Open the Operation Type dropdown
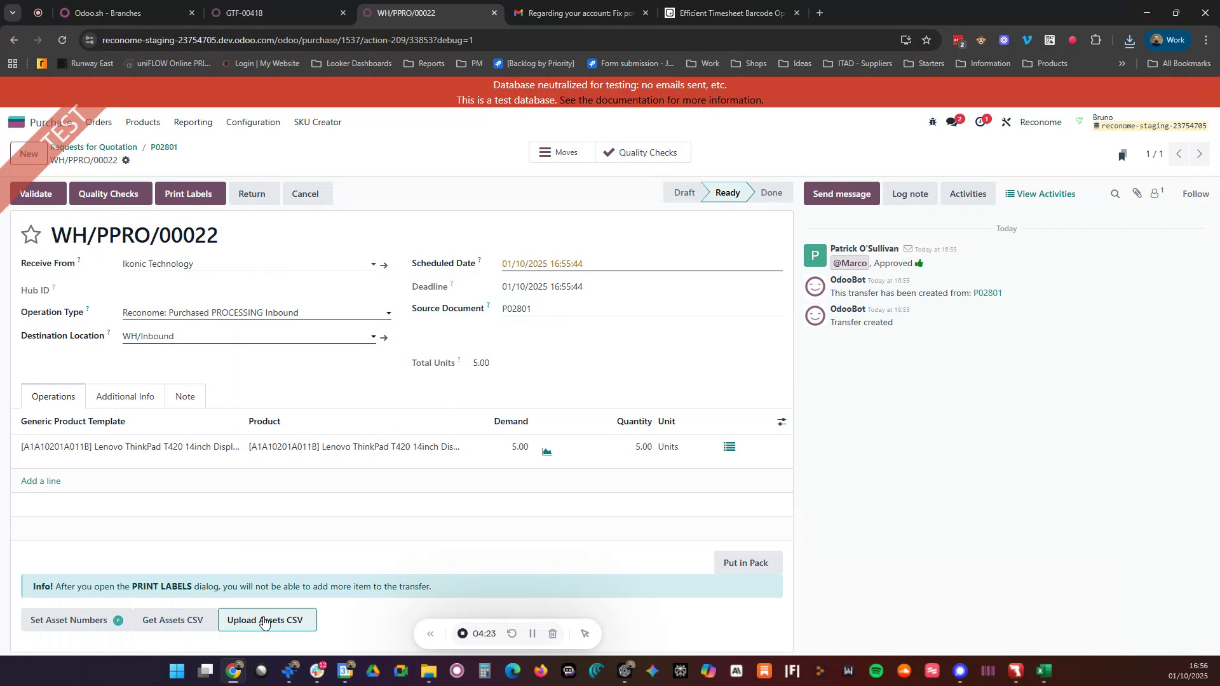Screen dimensions: 1220x686 pos(388,313)
